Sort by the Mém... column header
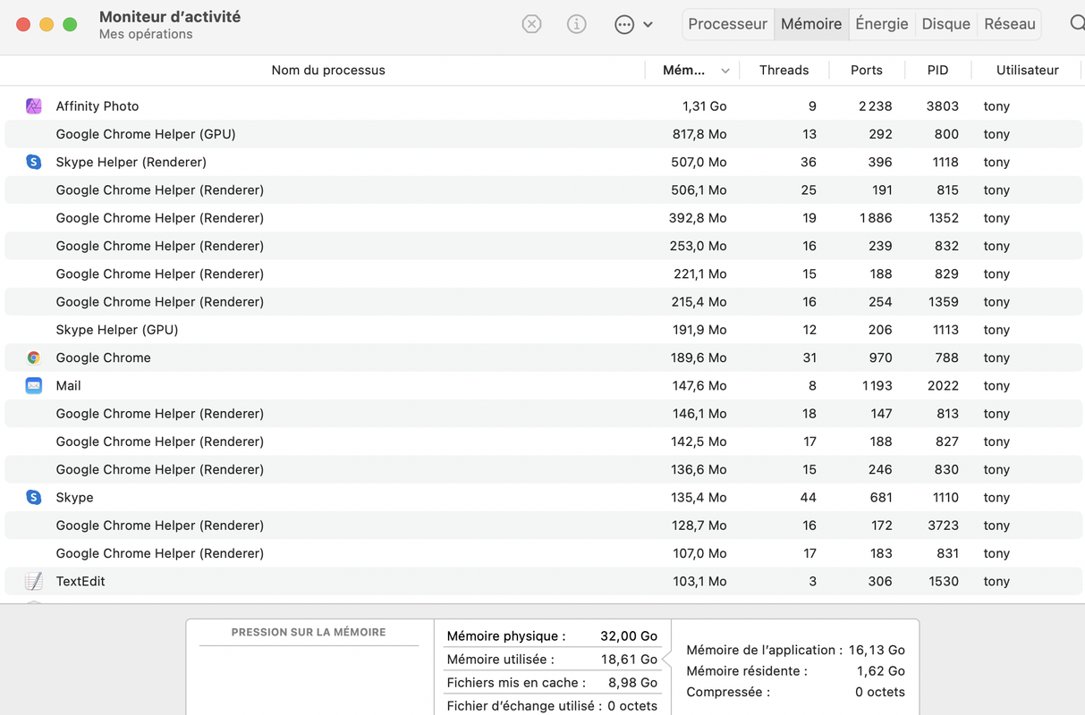Screen dimensions: 1085x715 [683, 70]
